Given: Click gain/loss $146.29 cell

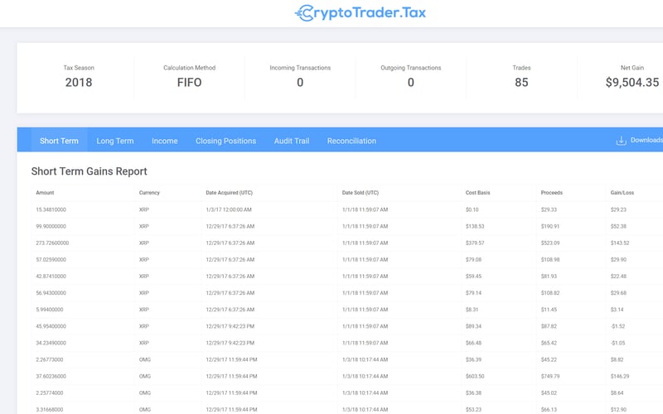Looking at the screenshot, I should pos(620,377).
